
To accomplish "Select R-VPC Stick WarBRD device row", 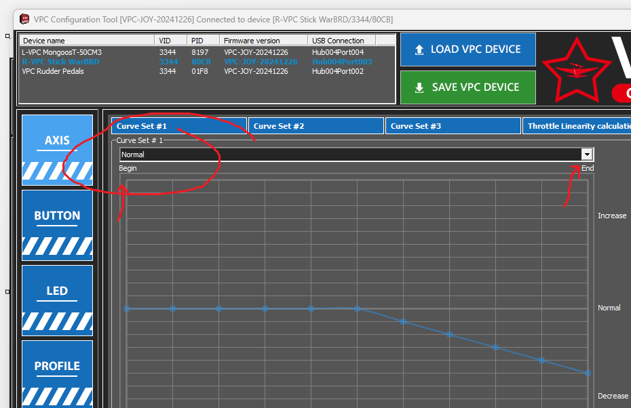I will point(207,62).
